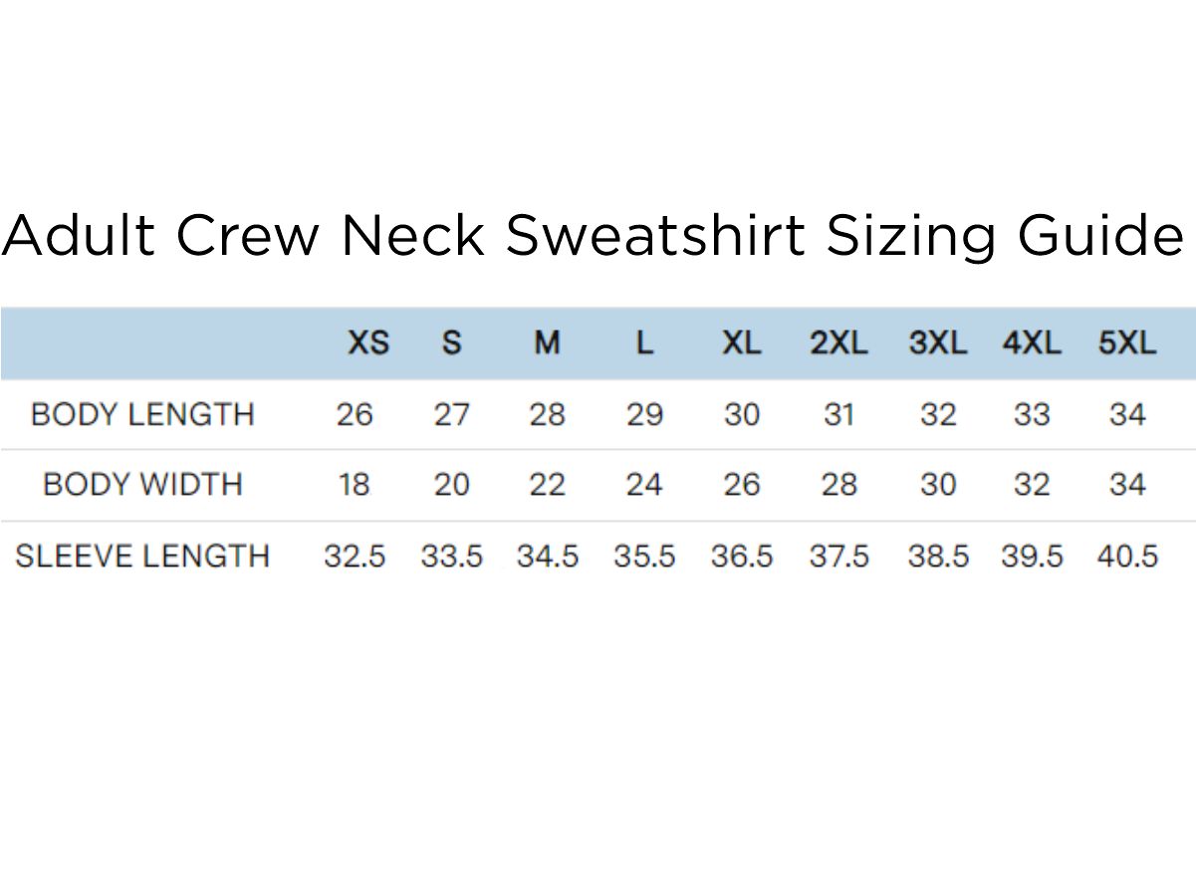Select the M size column header
The image size is (1196, 896).
pyautogui.click(x=547, y=343)
